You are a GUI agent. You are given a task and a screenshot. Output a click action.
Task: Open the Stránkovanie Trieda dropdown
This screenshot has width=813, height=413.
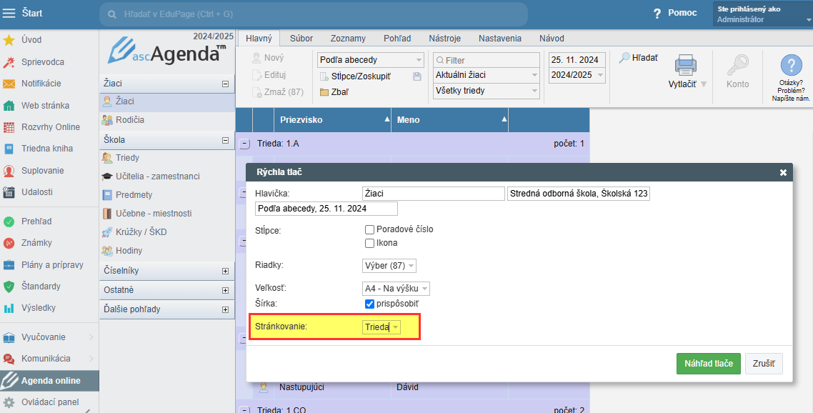pos(381,327)
